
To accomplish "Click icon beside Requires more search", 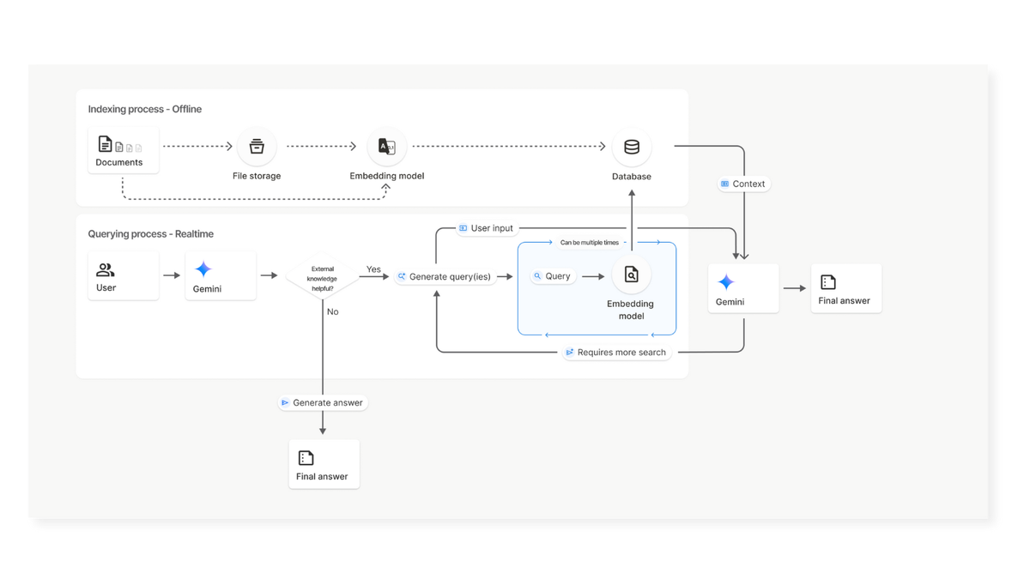I will click(570, 352).
